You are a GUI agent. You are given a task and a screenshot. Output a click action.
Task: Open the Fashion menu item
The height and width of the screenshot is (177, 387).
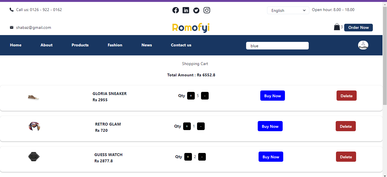point(115,45)
